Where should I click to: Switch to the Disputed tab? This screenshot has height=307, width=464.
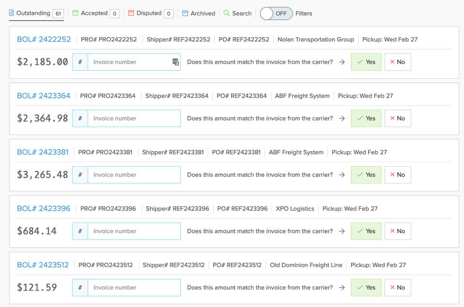(x=149, y=14)
